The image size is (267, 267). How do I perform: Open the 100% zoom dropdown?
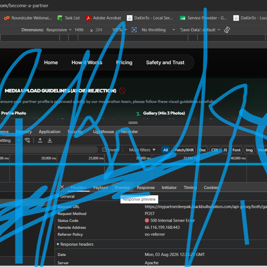click(120, 30)
